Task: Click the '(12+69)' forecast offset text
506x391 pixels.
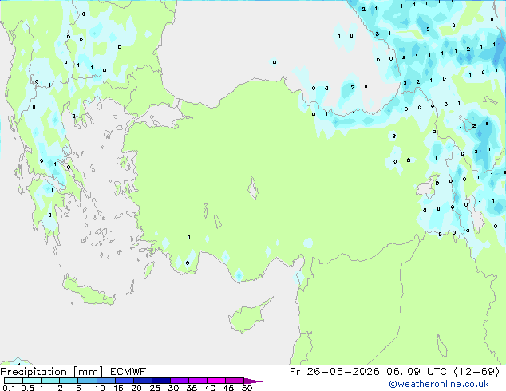Action: click(x=477, y=372)
